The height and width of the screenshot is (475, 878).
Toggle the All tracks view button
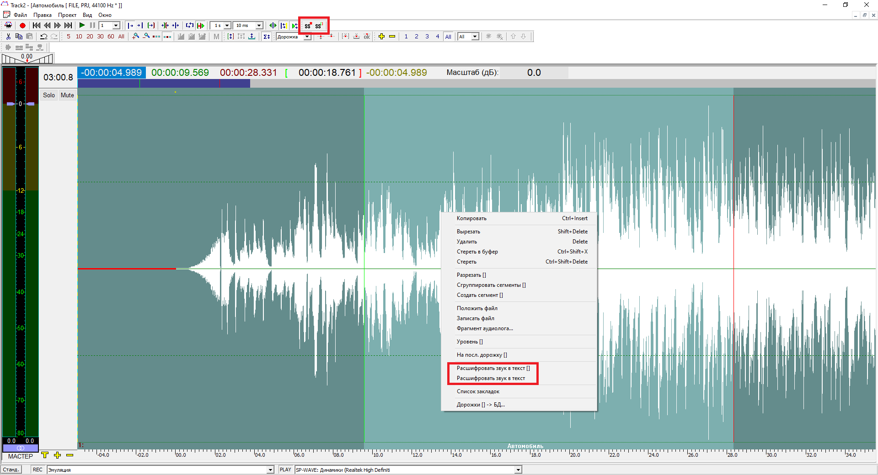[x=448, y=37]
